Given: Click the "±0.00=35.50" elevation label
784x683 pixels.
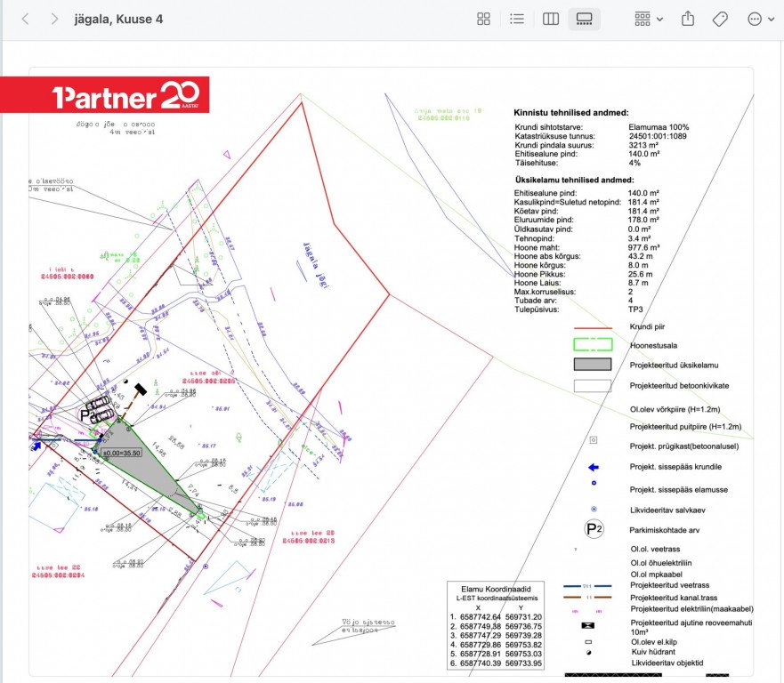Looking at the screenshot, I should (x=122, y=453).
